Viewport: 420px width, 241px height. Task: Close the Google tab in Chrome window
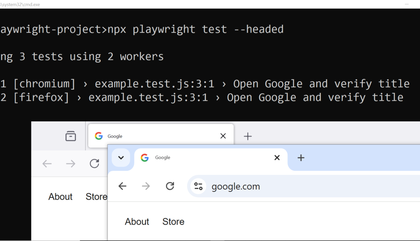coord(277,158)
